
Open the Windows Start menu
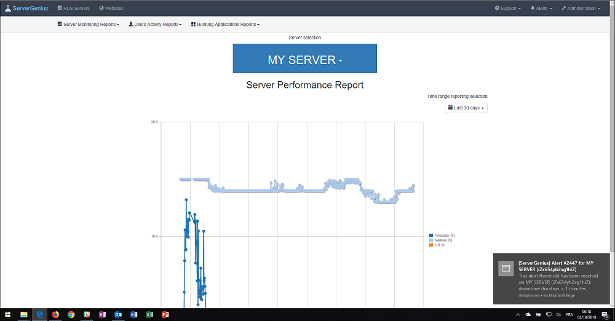(x=7, y=315)
